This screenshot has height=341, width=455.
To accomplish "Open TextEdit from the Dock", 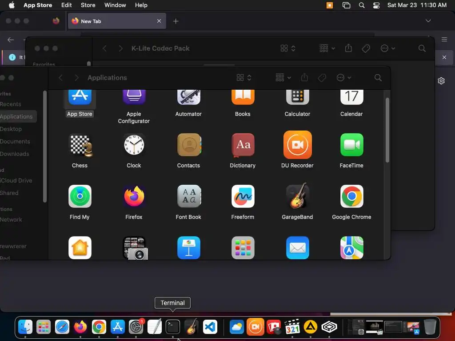I will tap(154, 327).
